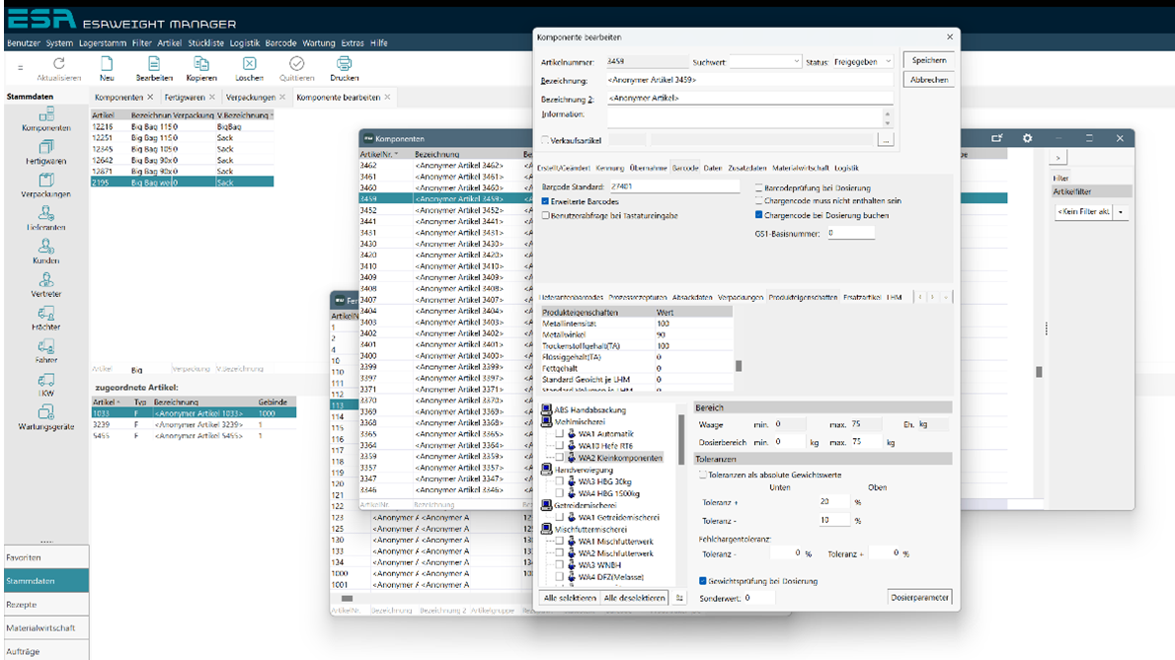Open Lieferanten in the sidebar
Screen dimensions: 1175x660
(46, 214)
